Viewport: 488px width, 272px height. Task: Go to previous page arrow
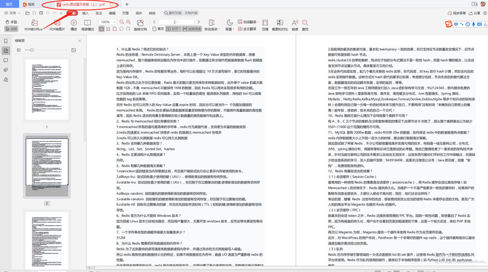tap(155, 22)
